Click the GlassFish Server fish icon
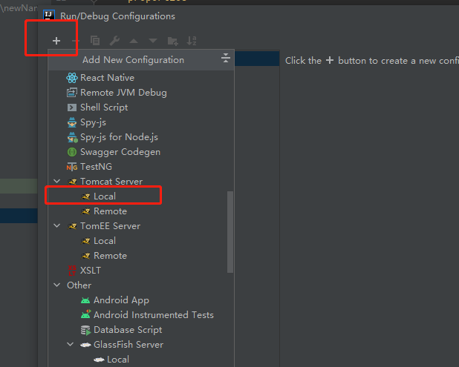Image resolution: width=459 pixels, height=367 pixels. click(x=85, y=345)
